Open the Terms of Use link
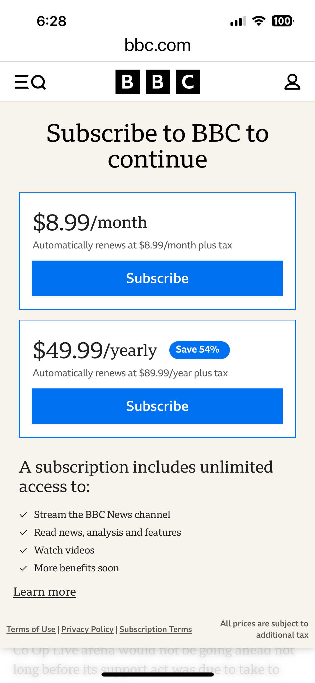This screenshot has width=315, height=683. pyautogui.click(x=31, y=629)
